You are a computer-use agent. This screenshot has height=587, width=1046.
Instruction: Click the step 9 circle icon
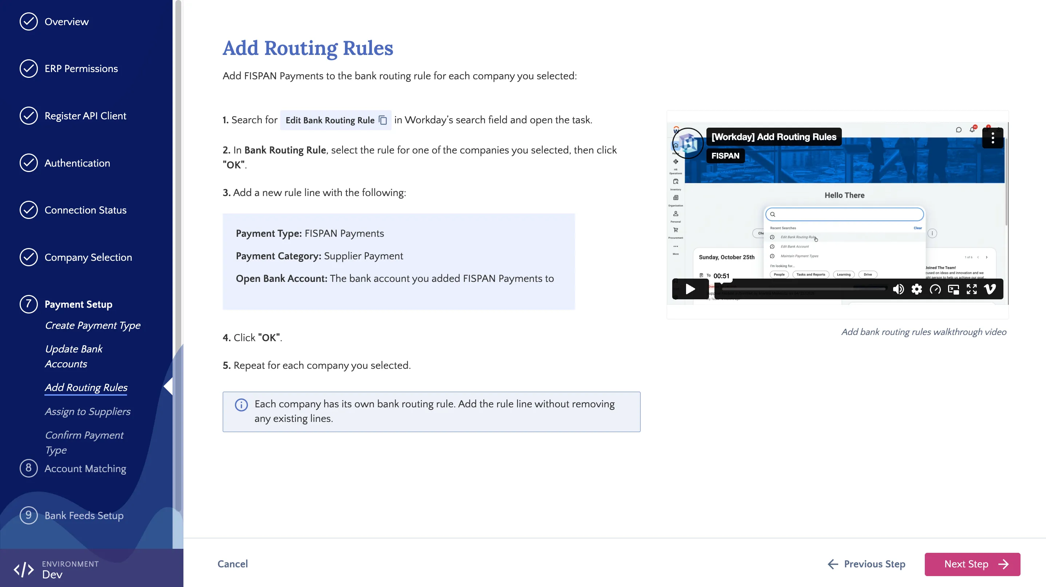pyautogui.click(x=28, y=515)
